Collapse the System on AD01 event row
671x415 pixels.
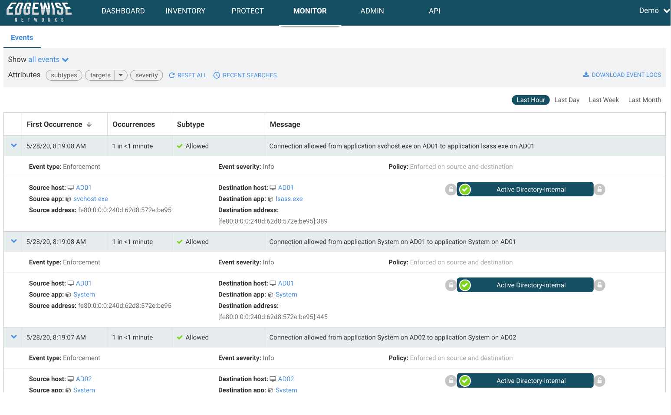[14, 241]
